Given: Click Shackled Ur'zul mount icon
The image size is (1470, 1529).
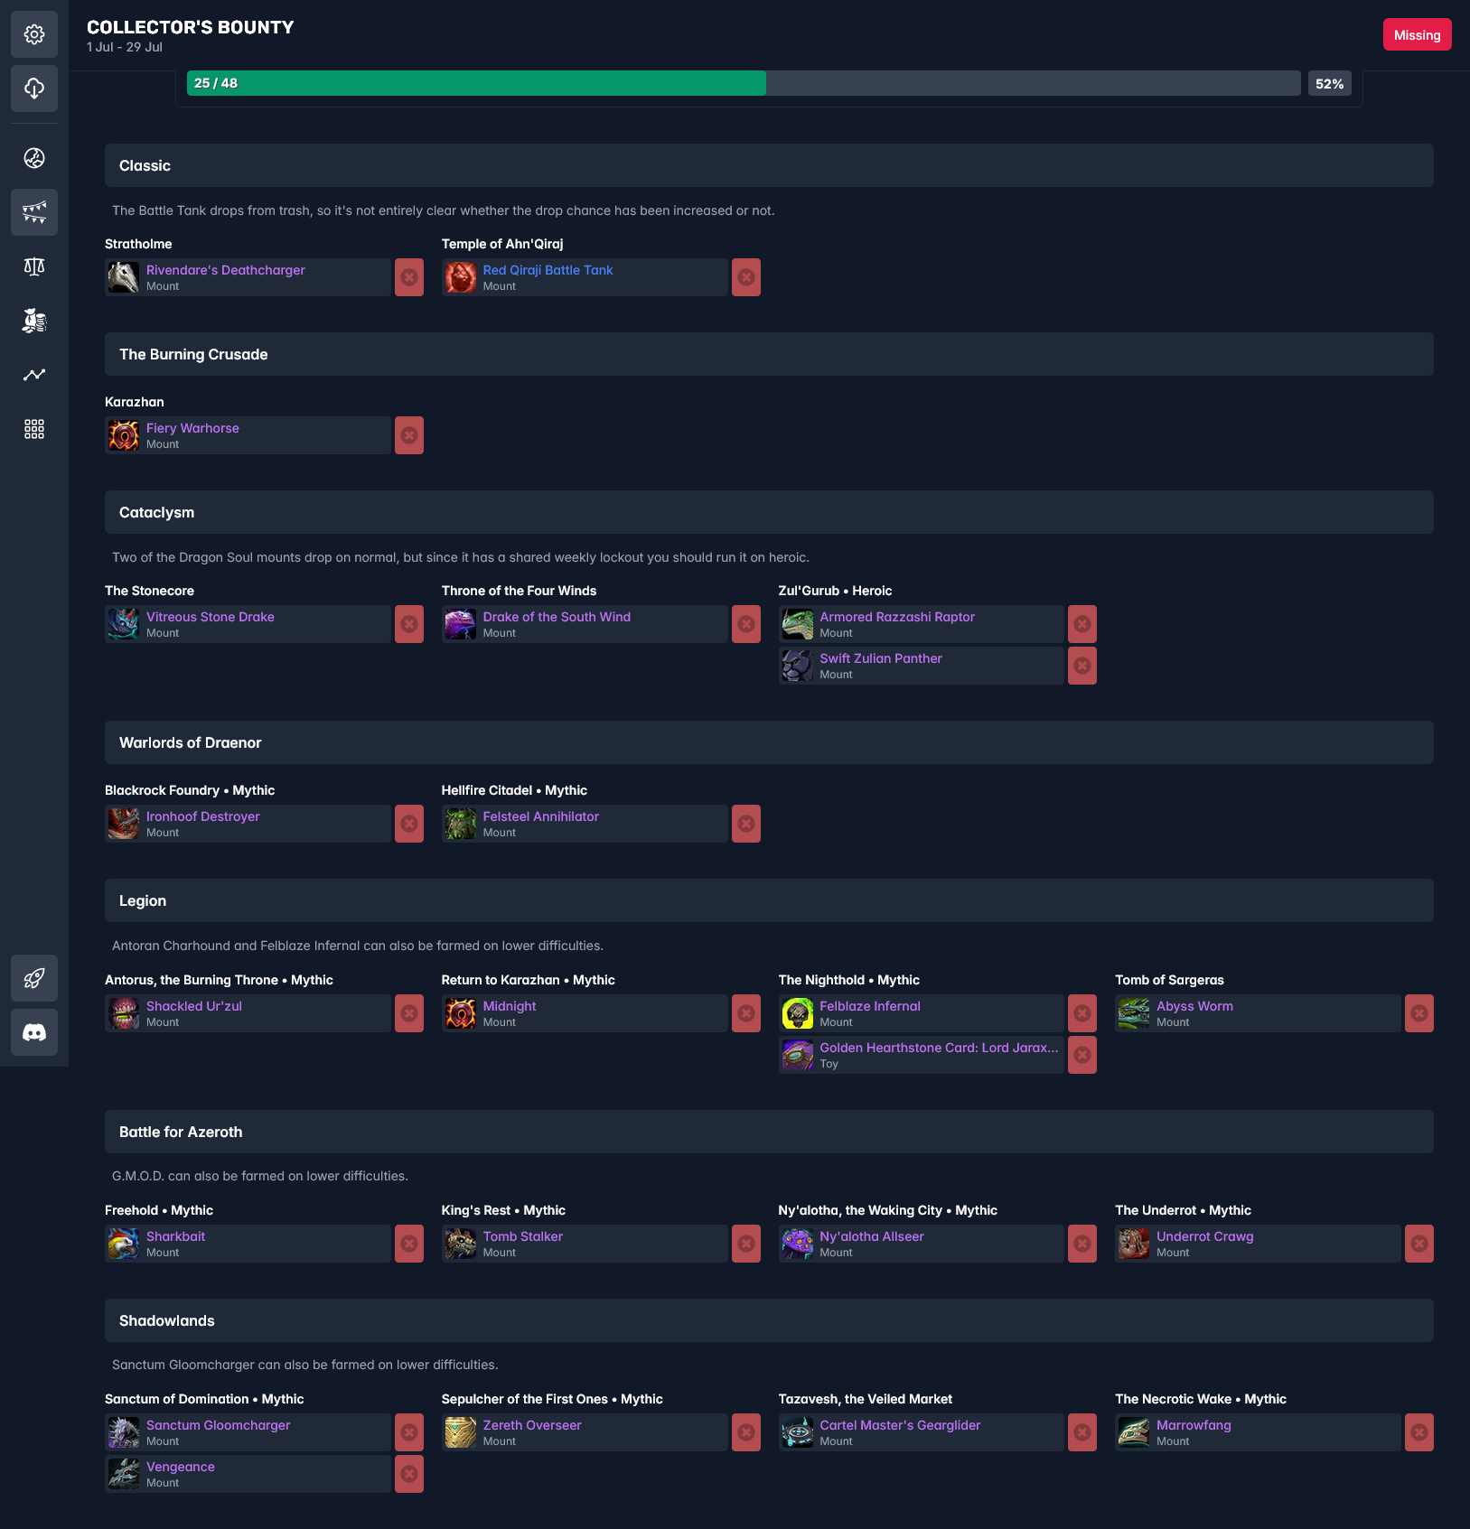Looking at the screenshot, I should (124, 1013).
